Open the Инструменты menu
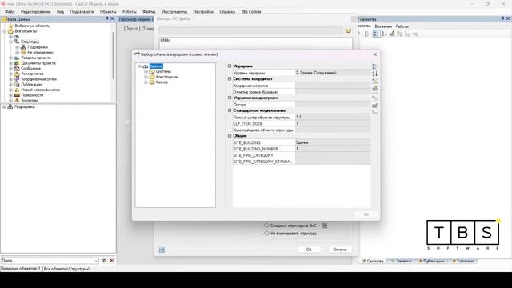The width and height of the screenshot is (512, 288). 174,11
